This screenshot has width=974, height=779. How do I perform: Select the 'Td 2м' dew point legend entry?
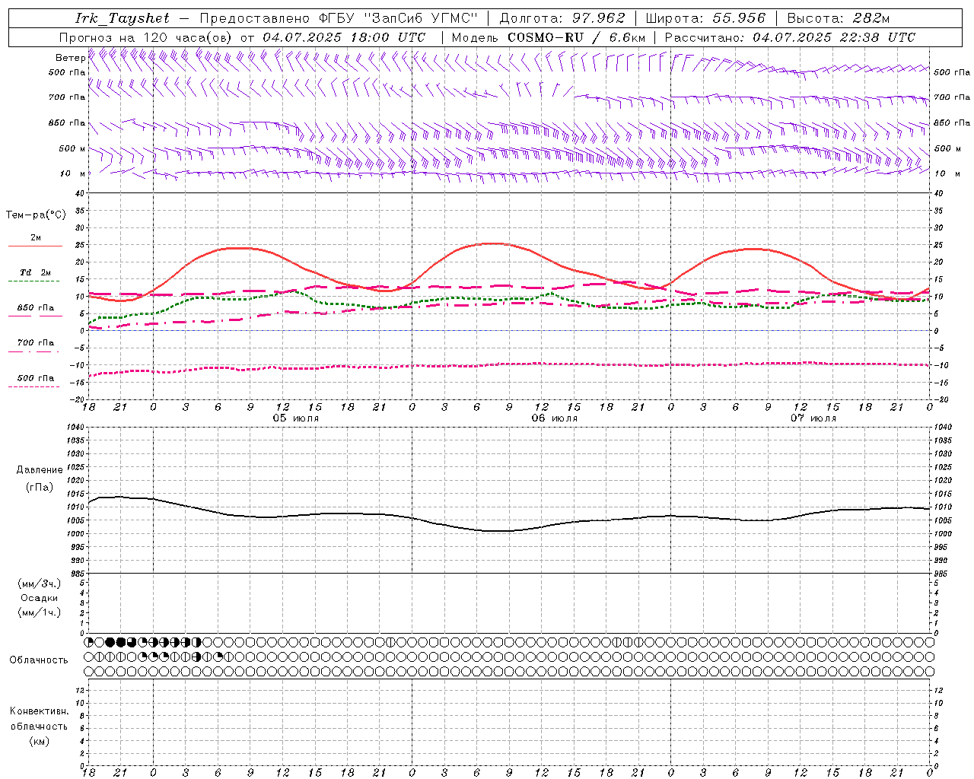tap(35, 272)
